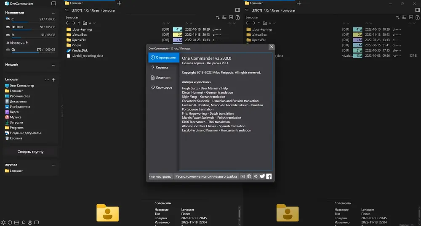Viewport: 421px width, 226px height.
Task: Open the website globe icon in dialog
Action: click(249, 176)
